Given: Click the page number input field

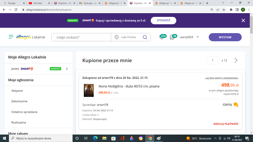Looking at the screenshot, I should pyautogui.click(x=213, y=60).
